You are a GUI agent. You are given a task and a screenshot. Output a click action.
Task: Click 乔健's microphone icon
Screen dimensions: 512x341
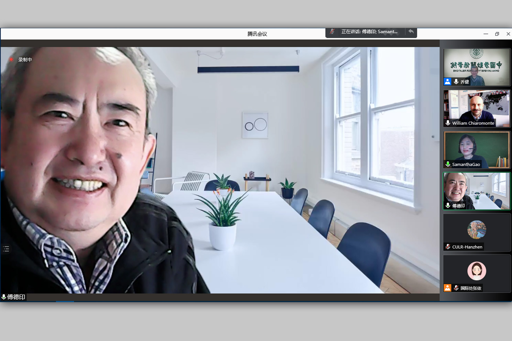[456, 82]
